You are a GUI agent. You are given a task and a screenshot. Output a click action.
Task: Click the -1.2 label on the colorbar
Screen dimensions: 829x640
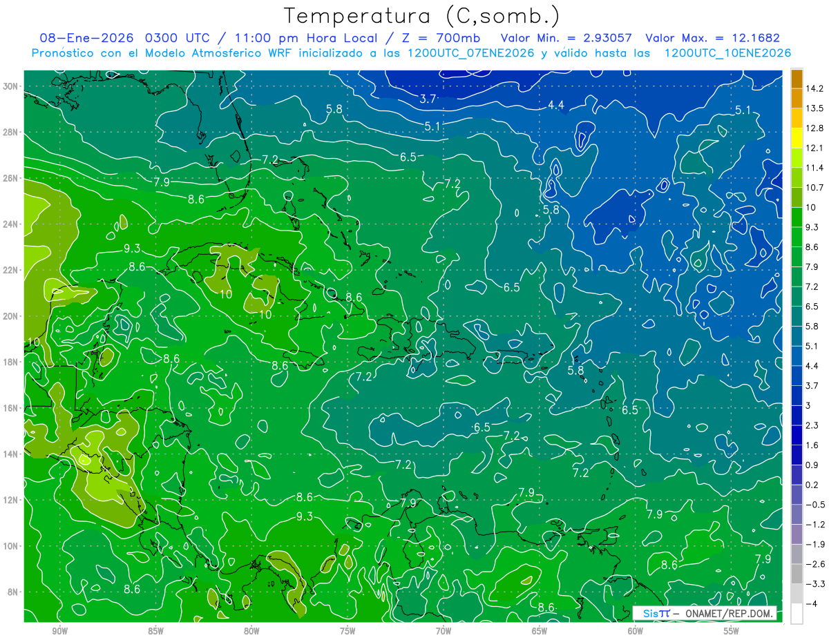(x=814, y=525)
